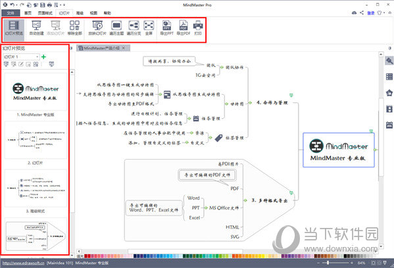Collapse the ribbon with the top-right arrow
Screen dimensions: 394x268
(x=390, y=12)
